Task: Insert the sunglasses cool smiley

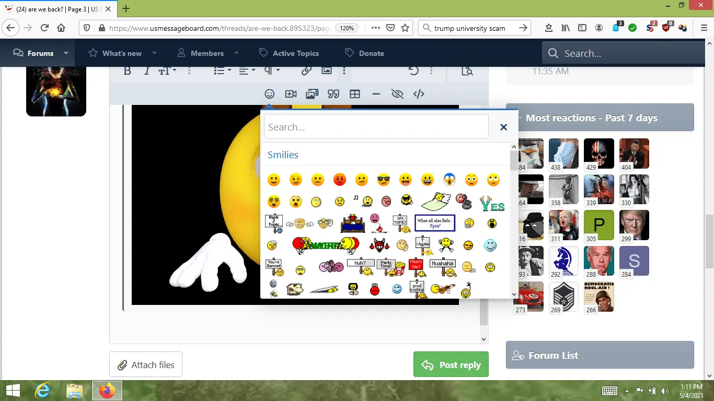Action: pyautogui.click(x=384, y=180)
